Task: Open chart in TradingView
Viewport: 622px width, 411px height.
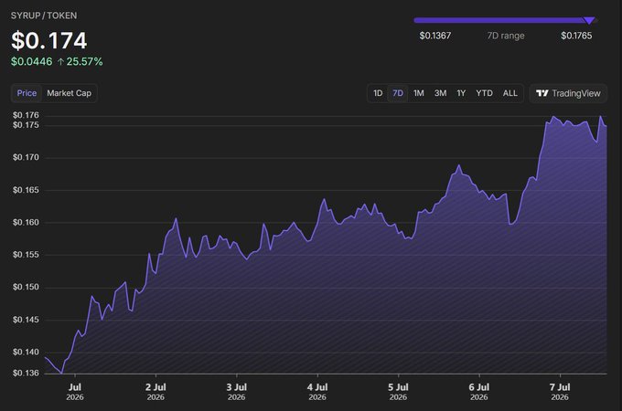Action: [x=568, y=93]
